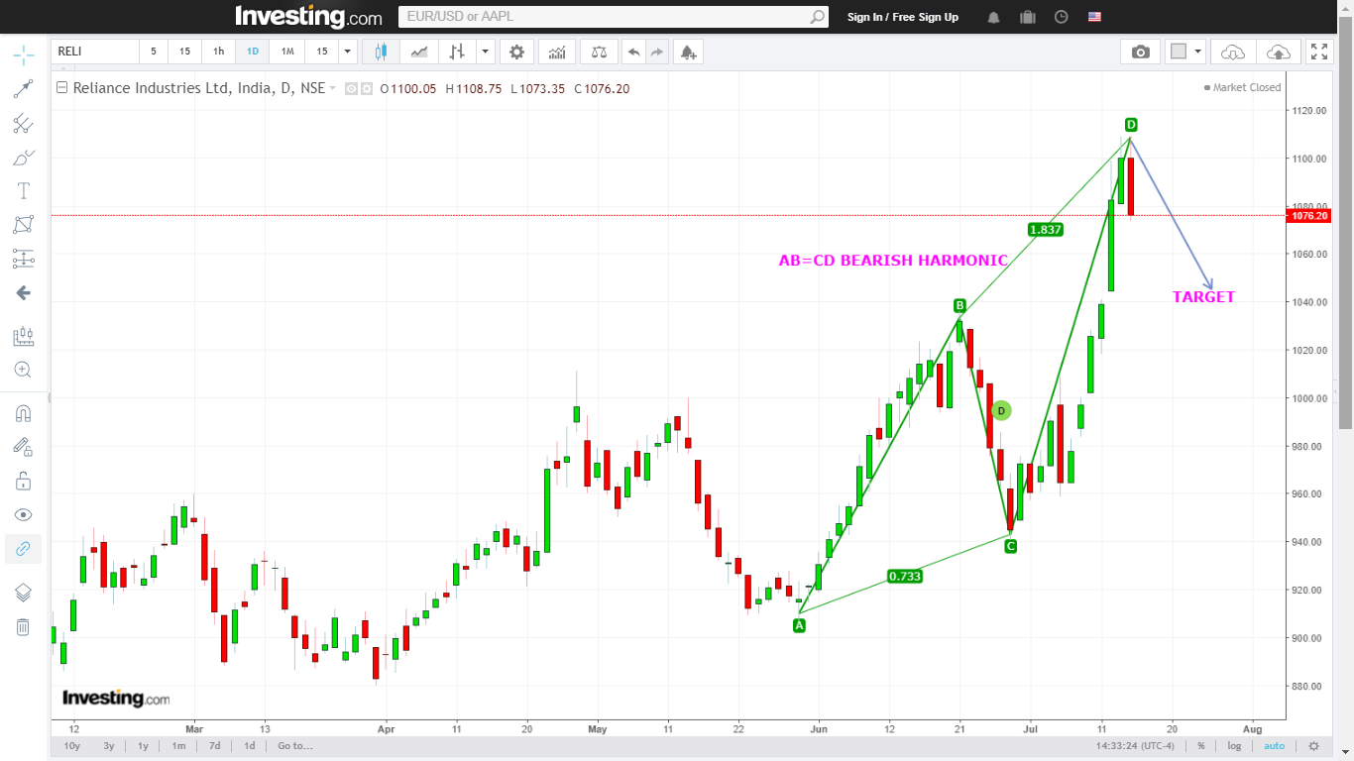
Task: Set the range to 3y
Action: [x=108, y=746]
